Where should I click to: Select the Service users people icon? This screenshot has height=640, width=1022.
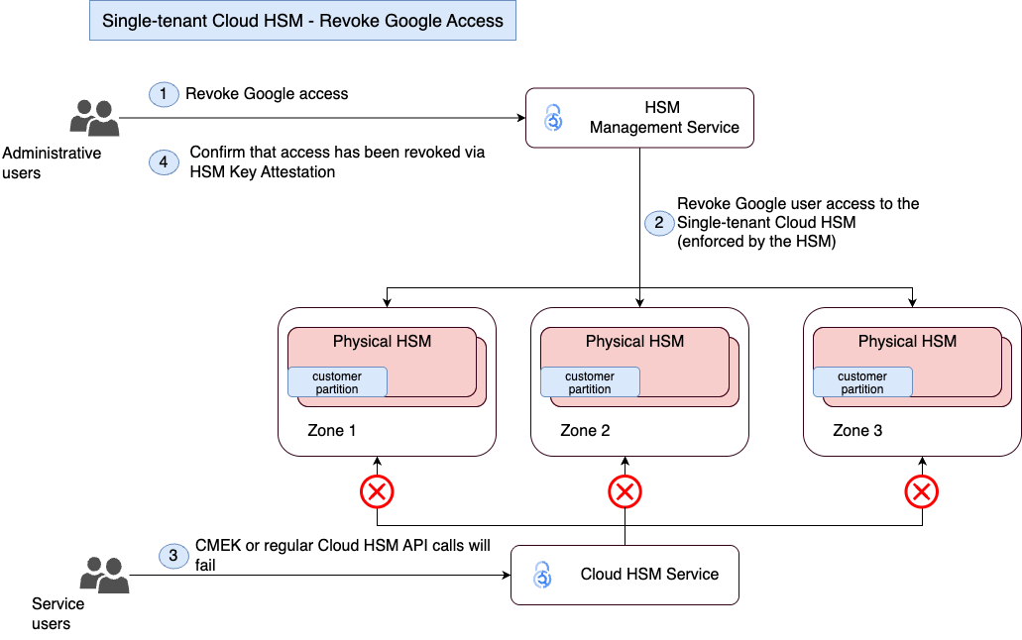click(x=104, y=573)
